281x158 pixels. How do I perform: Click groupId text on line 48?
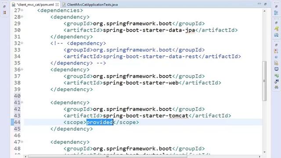coord(133,148)
